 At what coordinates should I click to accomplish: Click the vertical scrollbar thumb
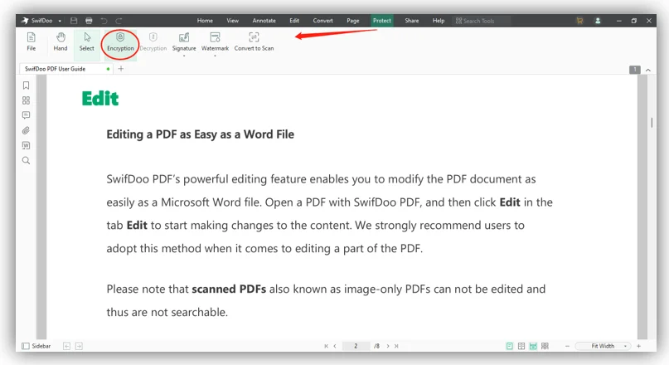(652, 123)
